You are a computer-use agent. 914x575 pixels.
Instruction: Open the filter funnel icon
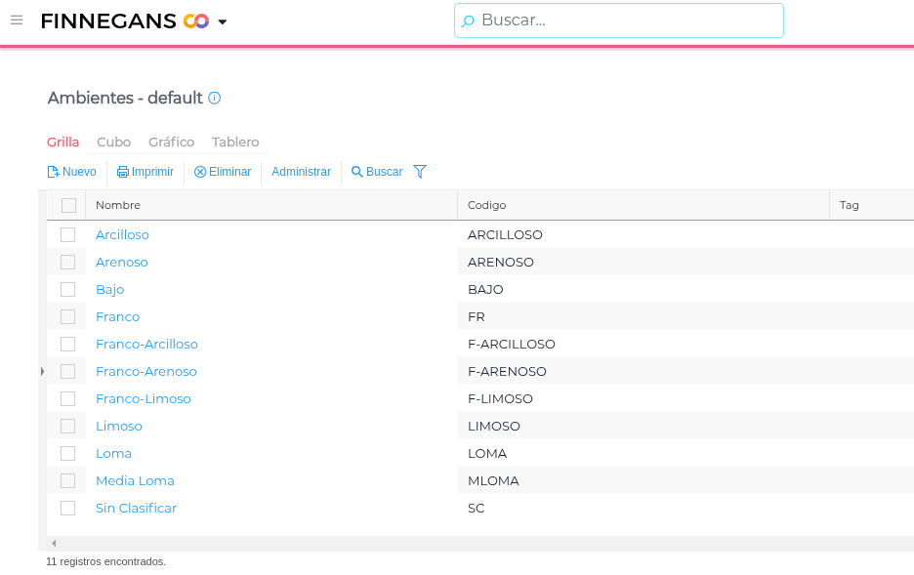(x=420, y=172)
